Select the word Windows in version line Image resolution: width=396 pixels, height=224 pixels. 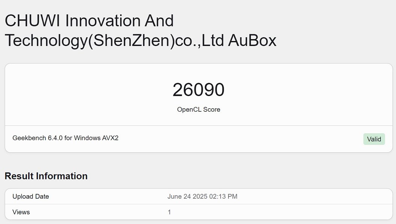(x=88, y=138)
